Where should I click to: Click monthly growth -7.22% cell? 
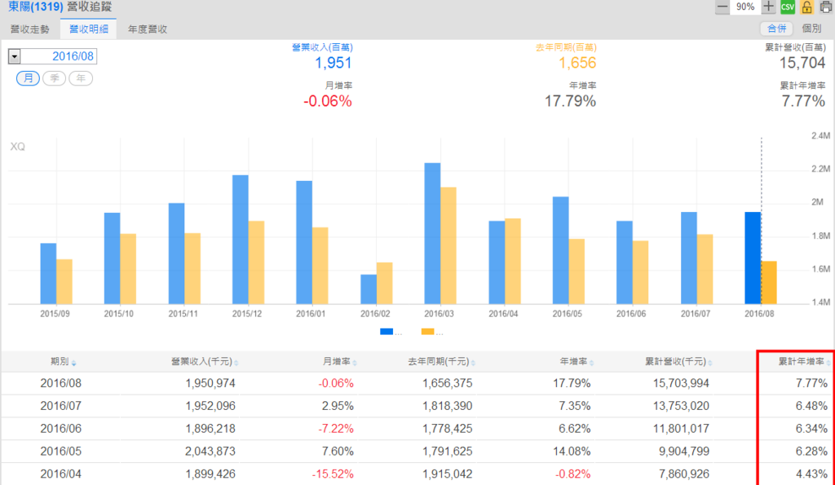tap(336, 429)
